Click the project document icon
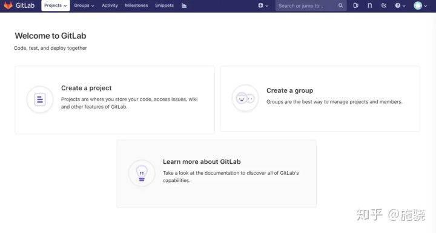The width and height of the screenshot is (436, 233). tap(40, 100)
